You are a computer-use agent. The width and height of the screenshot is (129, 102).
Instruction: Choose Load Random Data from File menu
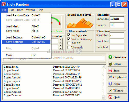(x=26, y=15)
